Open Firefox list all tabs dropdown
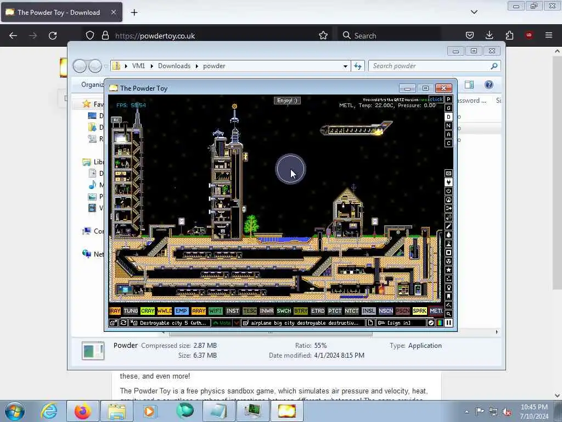The height and width of the screenshot is (422, 562). [x=474, y=12]
